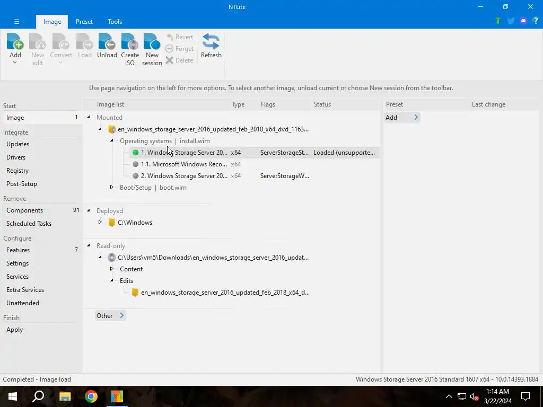Click the green update arrow icon

tap(498, 21)
